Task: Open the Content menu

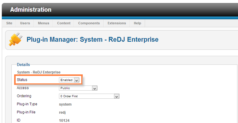Action: (x=64, y=23)
